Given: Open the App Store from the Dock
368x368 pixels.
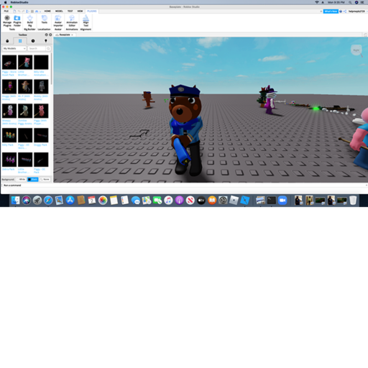Looking at the screenshot, I should pyautogui.click(x=70, y=201).
